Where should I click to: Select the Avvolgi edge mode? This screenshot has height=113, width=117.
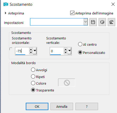coord(33,70)
